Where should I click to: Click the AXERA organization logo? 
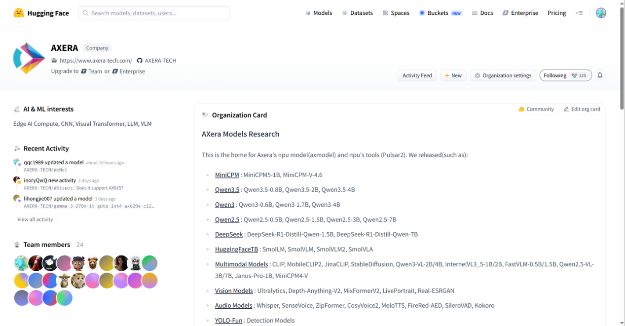pyautogui.click(x=29, y=58)
